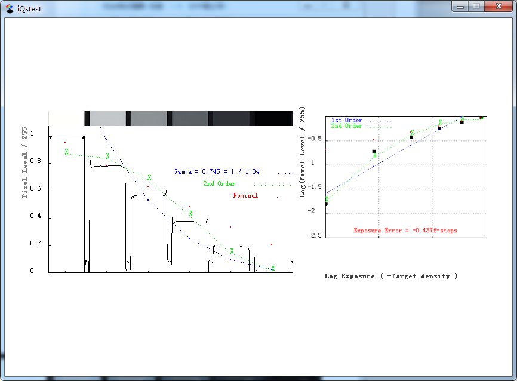The width and height of the screenshot is (517, 381).
Task: Click the green 2nd Order legend in left plot
Action: [219, 183]
